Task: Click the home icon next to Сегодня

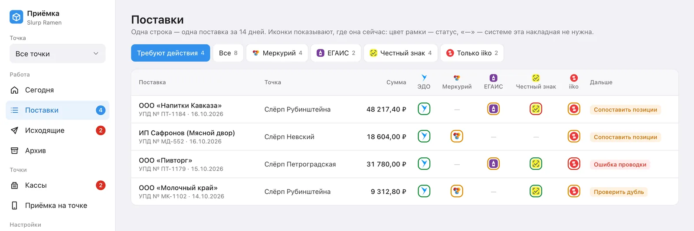Action: pos(14,90)
